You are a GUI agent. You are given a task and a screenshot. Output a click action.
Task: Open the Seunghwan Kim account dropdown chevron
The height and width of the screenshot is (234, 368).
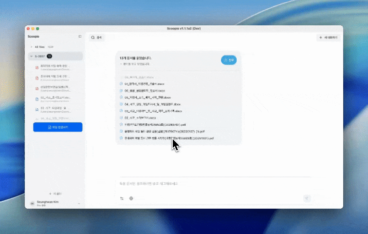[x=79, y=203]
